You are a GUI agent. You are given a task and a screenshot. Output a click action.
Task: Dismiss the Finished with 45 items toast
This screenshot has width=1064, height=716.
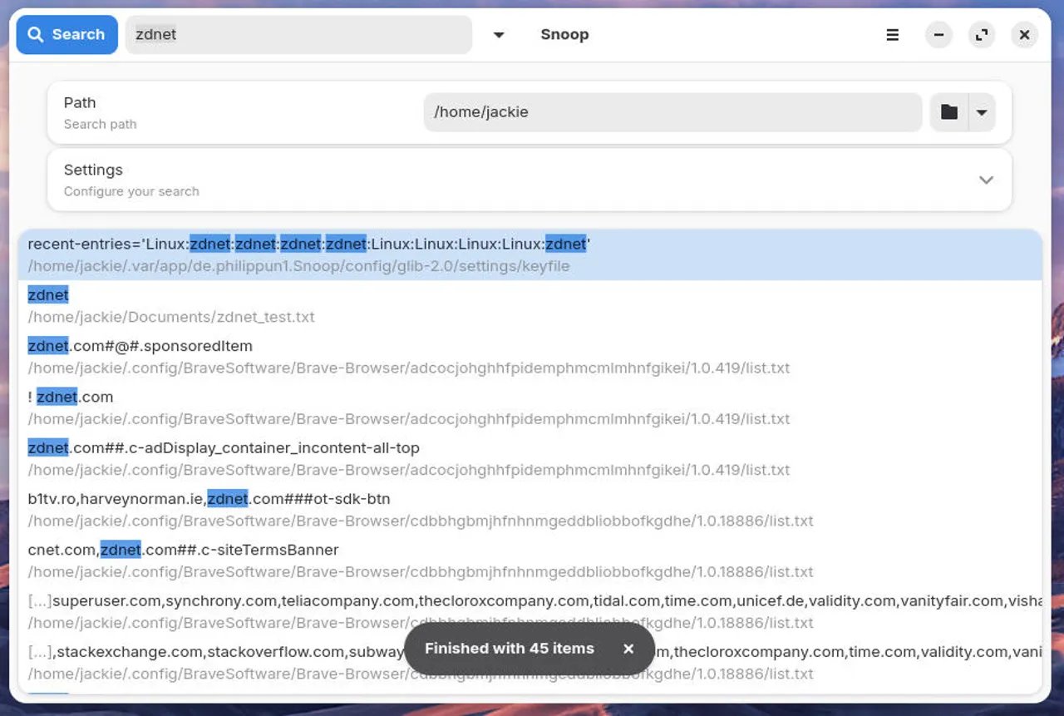[628, 649]
